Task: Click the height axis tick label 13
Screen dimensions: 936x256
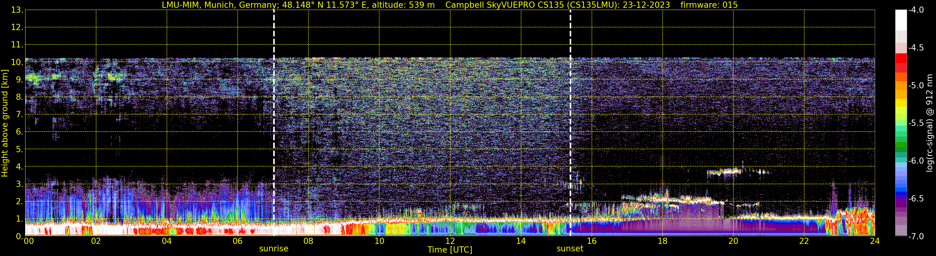Action: 17,10
